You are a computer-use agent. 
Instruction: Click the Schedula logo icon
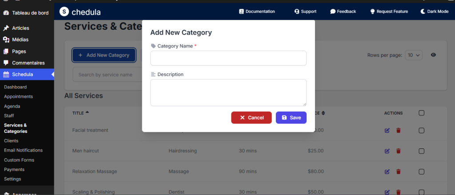pos(64,12)
